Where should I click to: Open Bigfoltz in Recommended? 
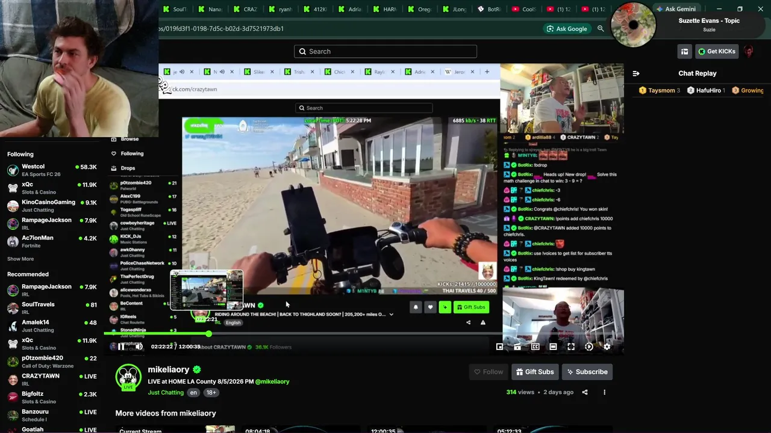pos(52,398)
